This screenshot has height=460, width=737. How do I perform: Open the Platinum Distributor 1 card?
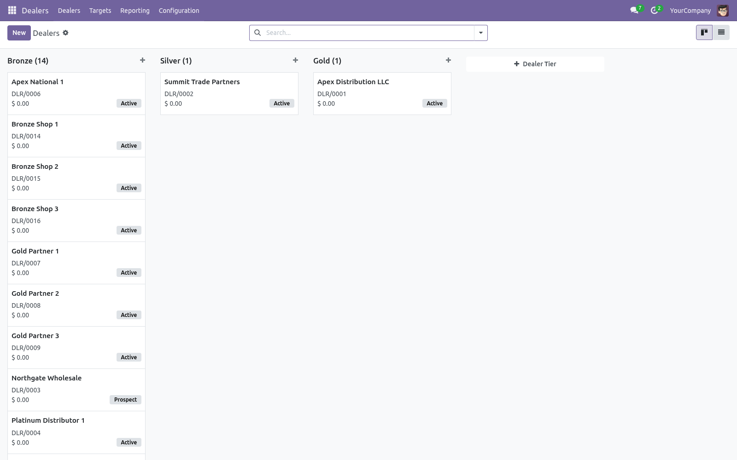click(x=76, y=432)
